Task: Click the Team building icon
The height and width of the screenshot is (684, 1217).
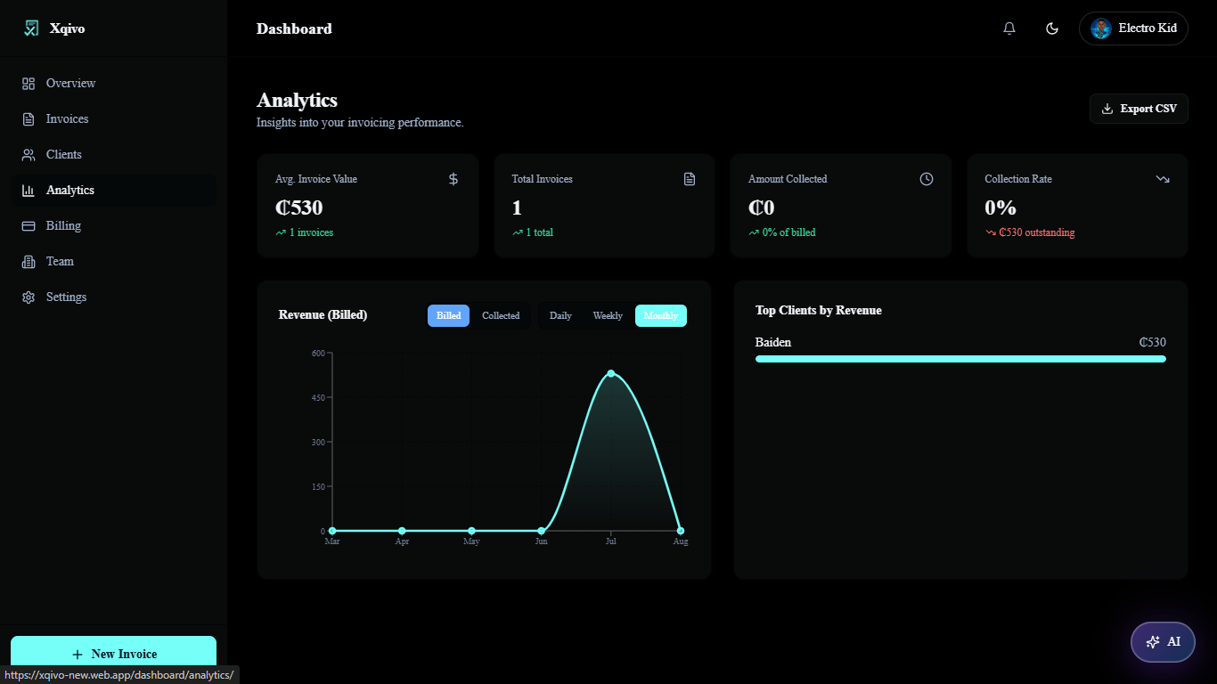Action: click(x=29, y=261)
